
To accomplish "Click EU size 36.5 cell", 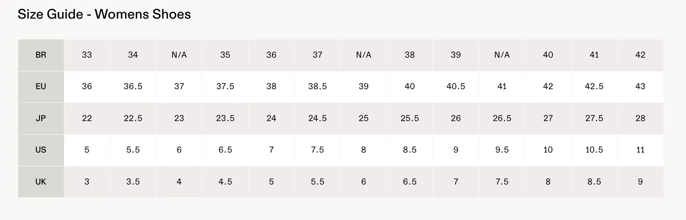I will point(133,86).
